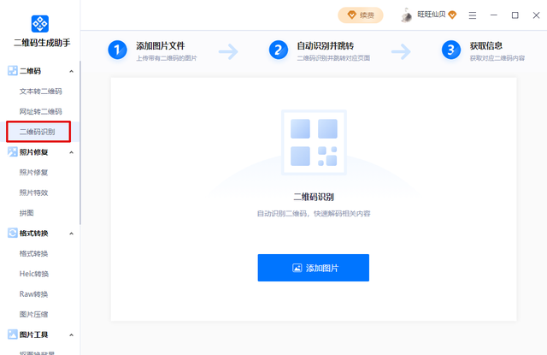This screenshot has width=547, height=355.
Task: Click step 3 circle 获取信息
Action: [451, 50]
